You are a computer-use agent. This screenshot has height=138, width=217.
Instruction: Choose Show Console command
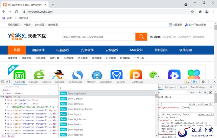[x=107, y=99]
